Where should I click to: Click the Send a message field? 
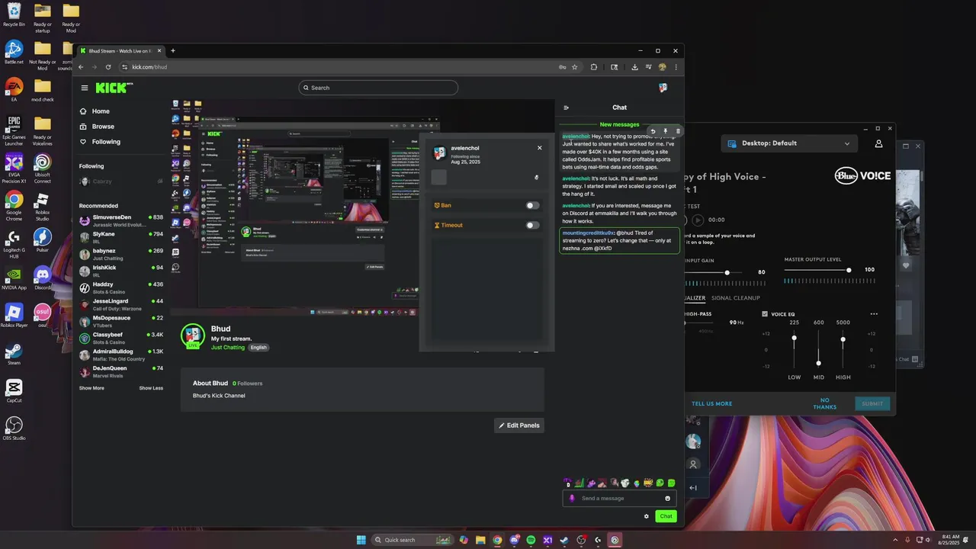(620, 499)
